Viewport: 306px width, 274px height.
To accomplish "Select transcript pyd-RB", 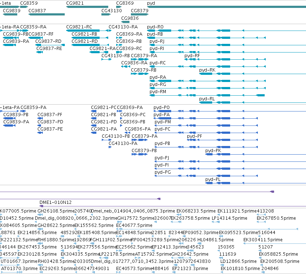I will pos(155,34).
